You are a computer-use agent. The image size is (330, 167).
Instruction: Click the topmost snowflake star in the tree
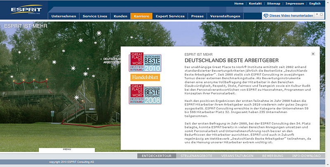click(x=99, y=33)
